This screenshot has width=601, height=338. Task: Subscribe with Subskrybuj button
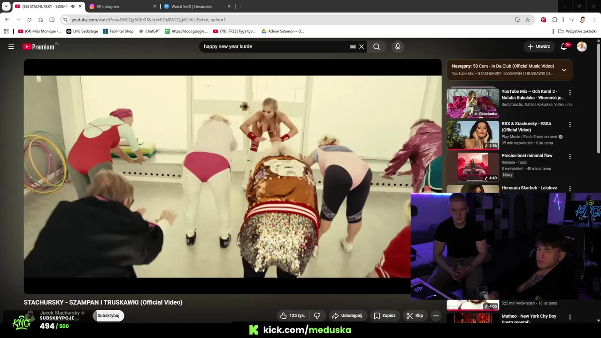click(x=108, y=315)
